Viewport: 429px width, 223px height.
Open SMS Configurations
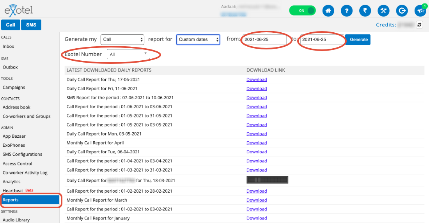click(23, 154)
